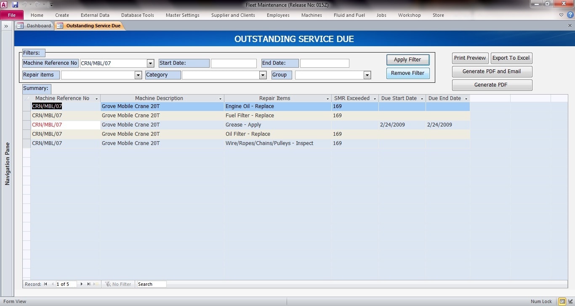This screenshot has width=575, height=306.
Task: Click 'Wire/Ropes/Chains/Pulleys - Inspect' cell
Action: [x=278, y=143]
